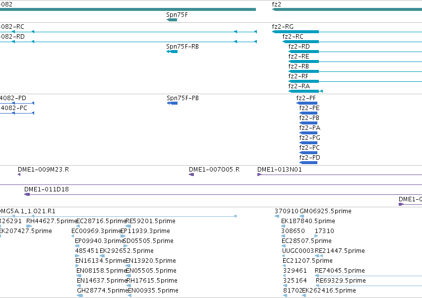Image resolution: width=422 pixels, height=298 pixels.
Task: Select the 485451 EST feature
Action: [77, 256]
